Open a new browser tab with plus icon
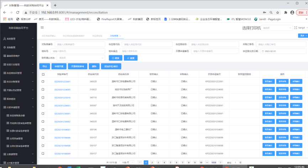 click(55, 5)
